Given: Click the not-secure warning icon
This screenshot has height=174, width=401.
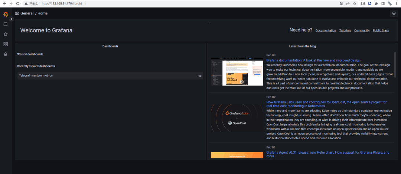Looking at the screenshot, I should click(26, 4).
